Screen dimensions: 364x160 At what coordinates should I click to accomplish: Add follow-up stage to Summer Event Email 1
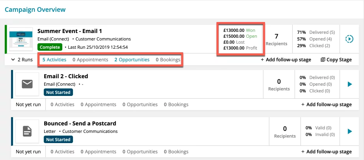pos(286,60)
